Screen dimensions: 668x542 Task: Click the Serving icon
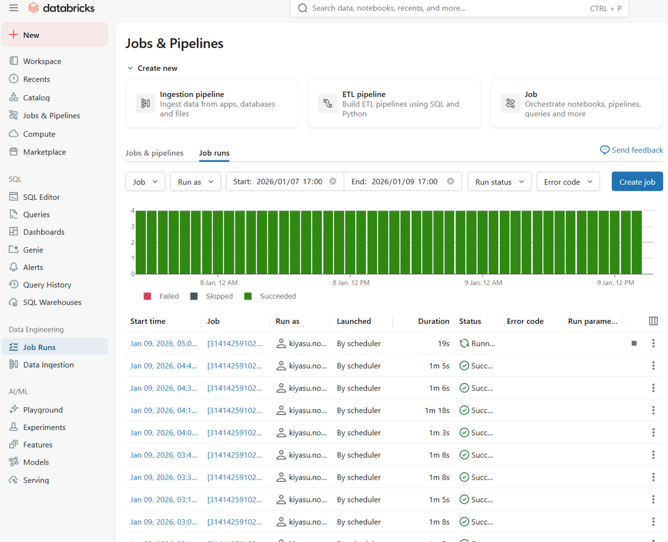(13, 480)
